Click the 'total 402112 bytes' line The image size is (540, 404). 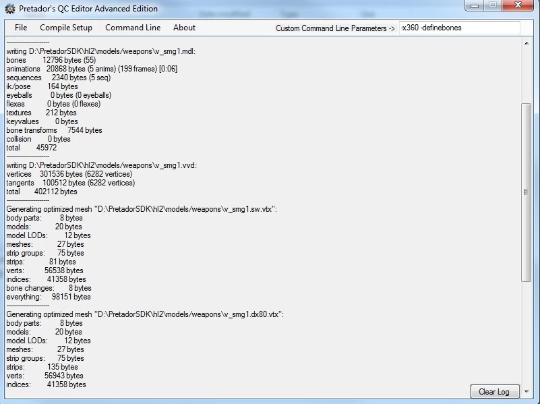(x=42, y=192)
